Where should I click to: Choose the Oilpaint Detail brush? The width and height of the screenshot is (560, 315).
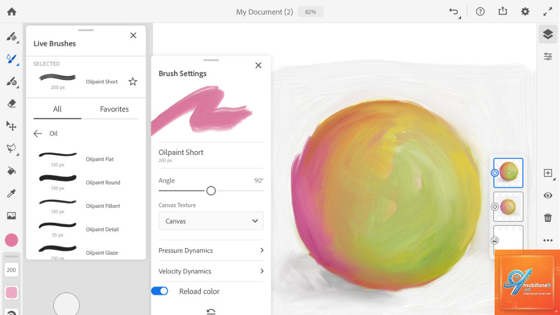[x=86, y=229]
